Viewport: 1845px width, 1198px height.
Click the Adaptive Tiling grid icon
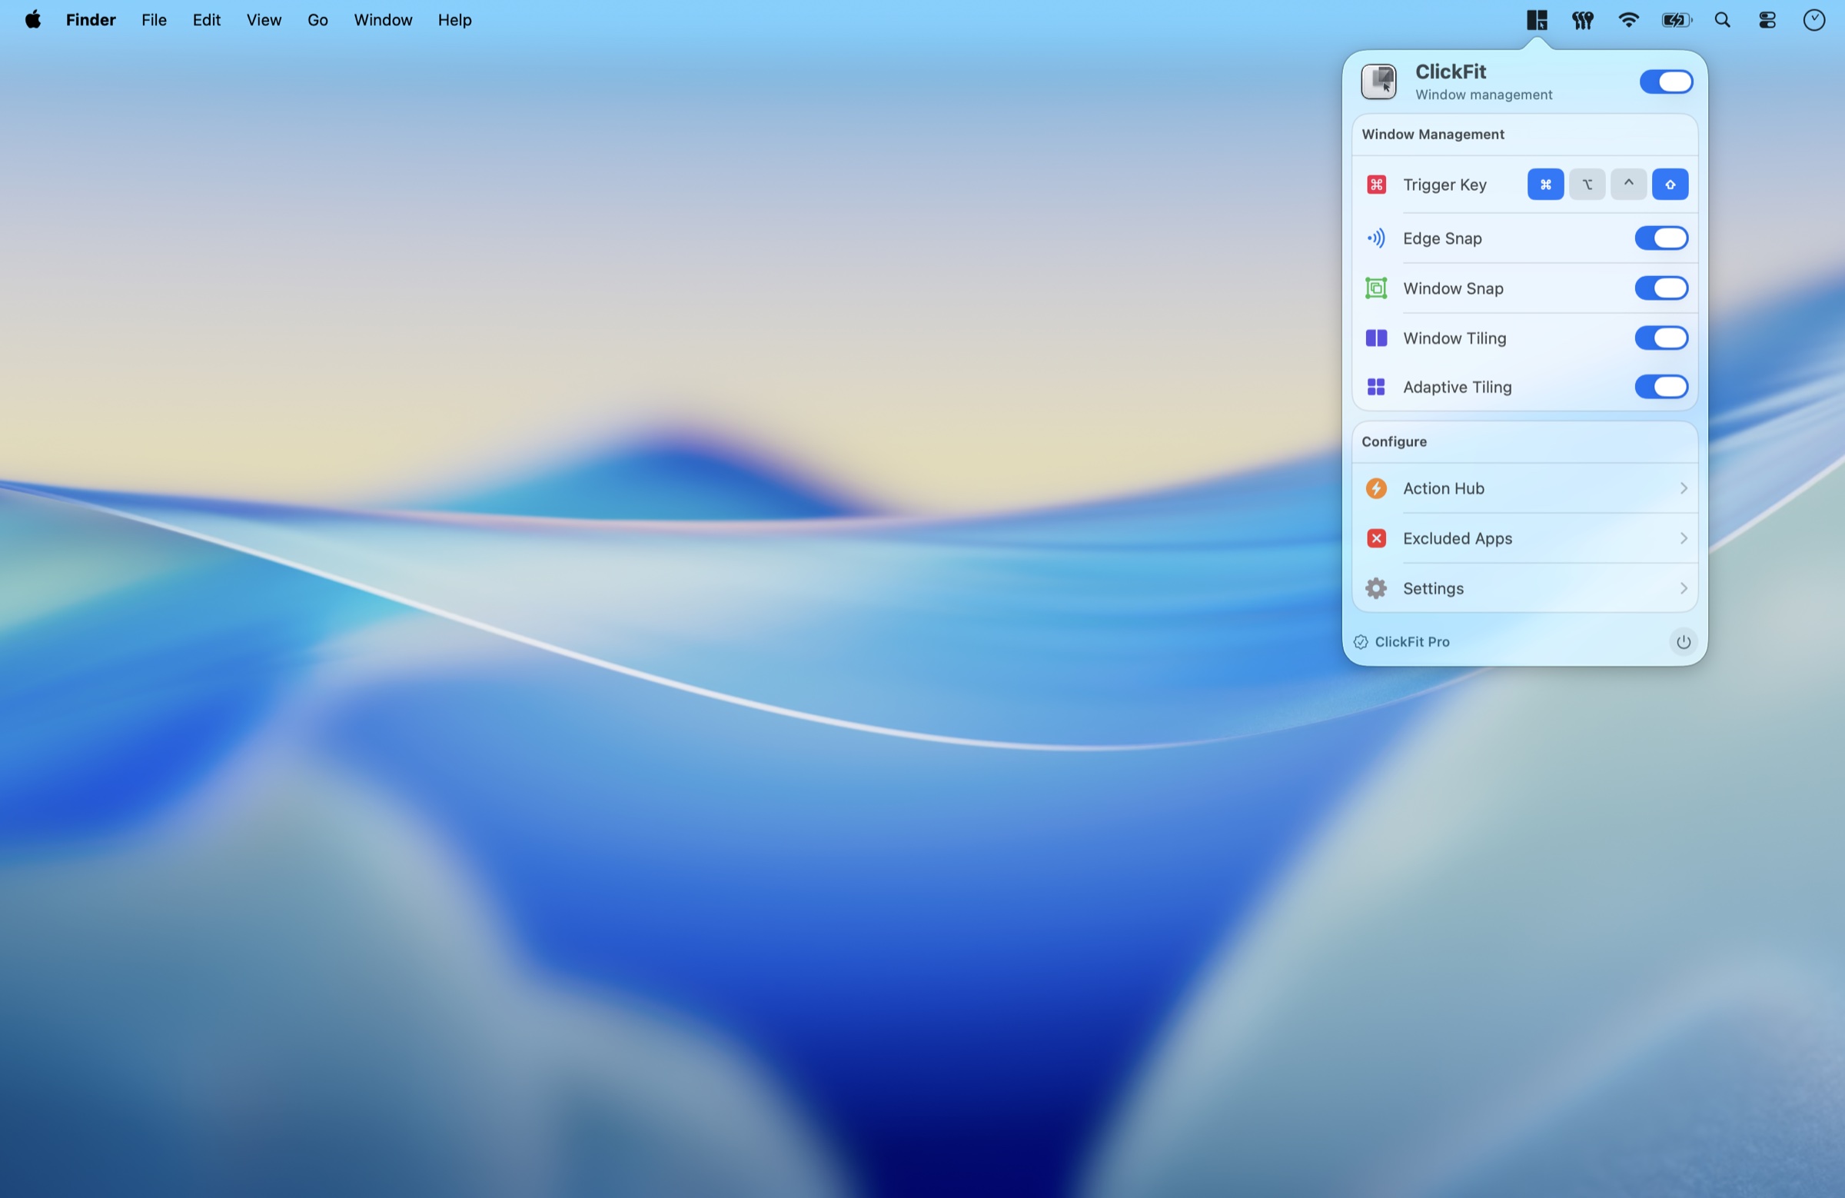tap(1376, 387)
